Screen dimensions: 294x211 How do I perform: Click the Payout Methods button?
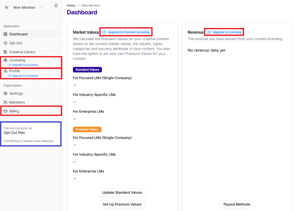(x=237, y=204)
